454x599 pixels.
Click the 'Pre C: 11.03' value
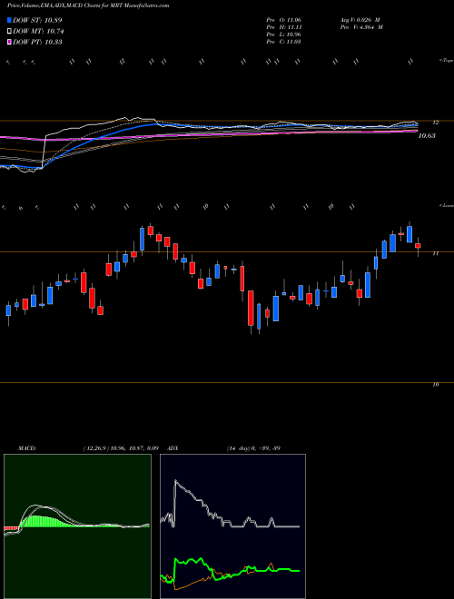(284, 42)
